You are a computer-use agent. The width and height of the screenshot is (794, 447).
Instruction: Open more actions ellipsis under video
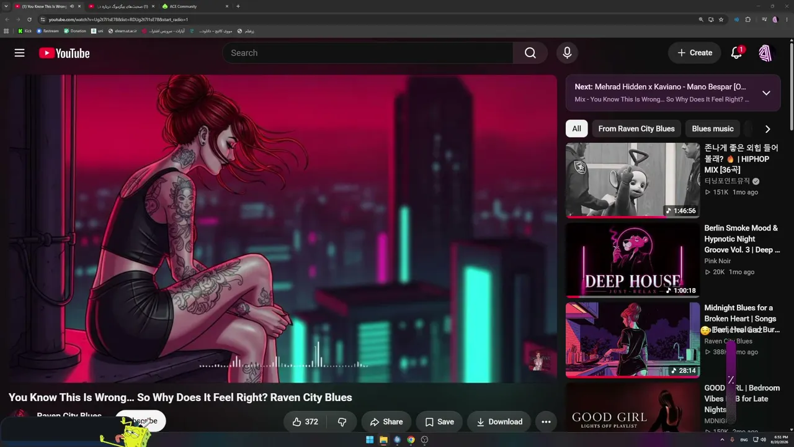pyautogui.click(x=546, y=422)
